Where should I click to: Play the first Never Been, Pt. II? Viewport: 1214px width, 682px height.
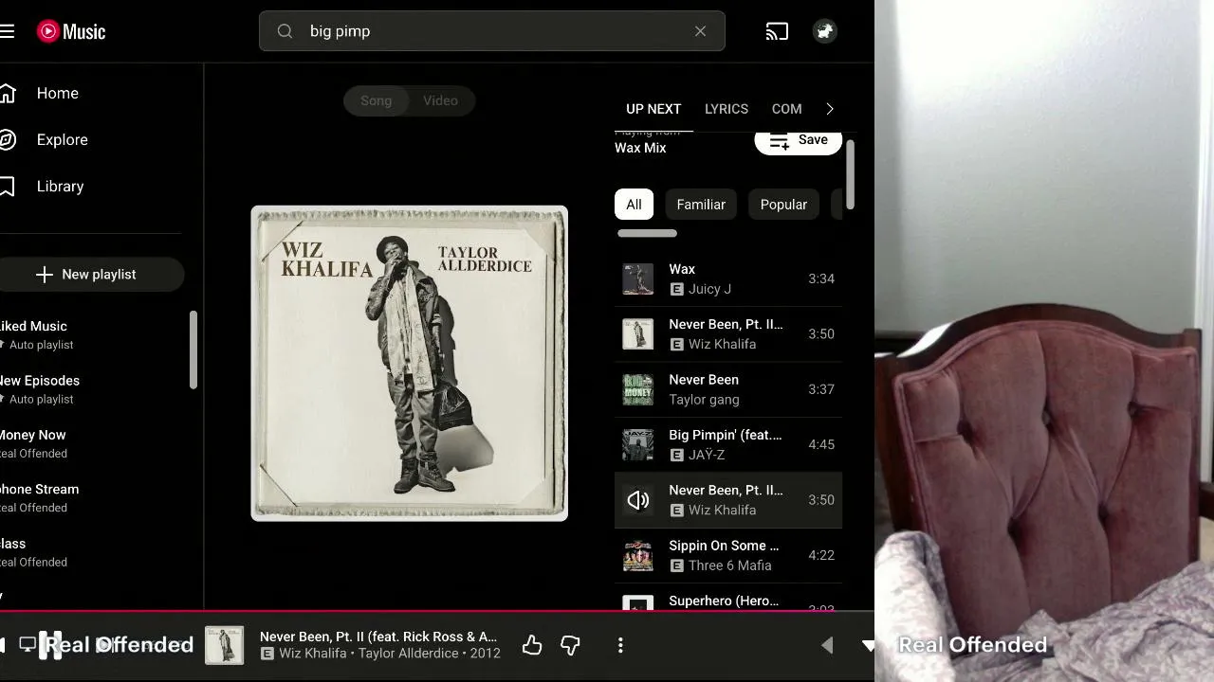(x=728, y=333)
